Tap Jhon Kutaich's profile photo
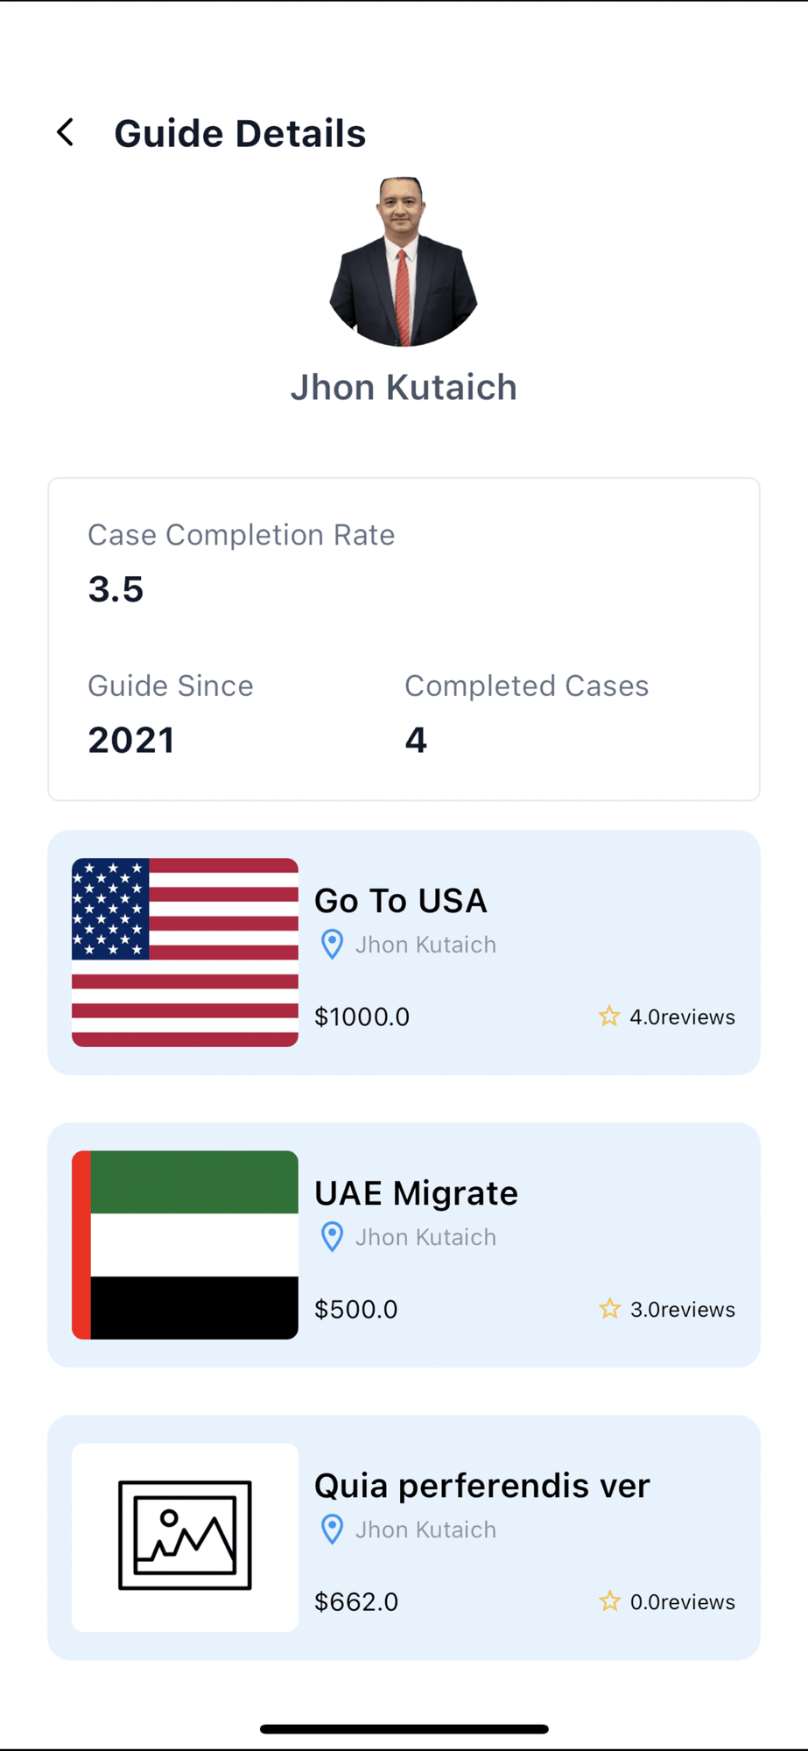808x1751 pixels. pos(404,262)
